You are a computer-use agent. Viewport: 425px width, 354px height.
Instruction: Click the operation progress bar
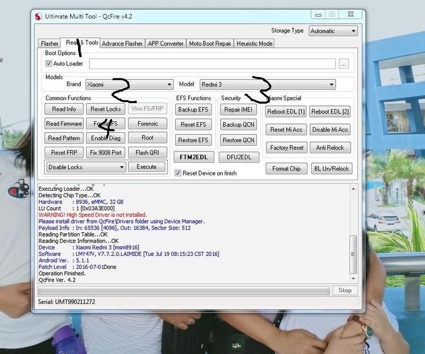[x=184, y=291]
